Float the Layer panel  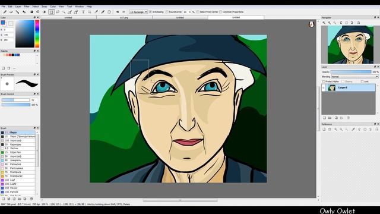point(375,67)
